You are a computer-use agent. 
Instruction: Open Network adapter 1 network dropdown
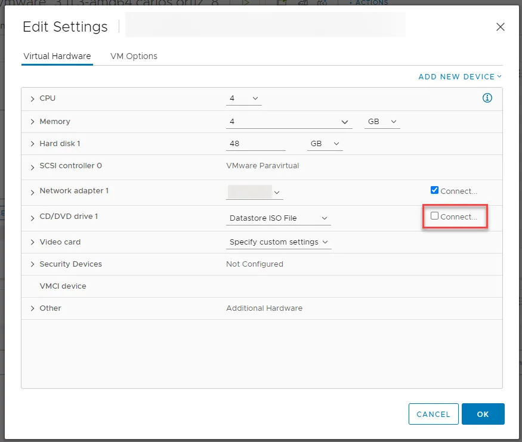pos(254,193)
